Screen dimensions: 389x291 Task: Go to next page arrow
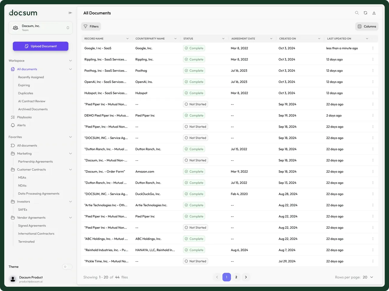(x=246, y=277)
